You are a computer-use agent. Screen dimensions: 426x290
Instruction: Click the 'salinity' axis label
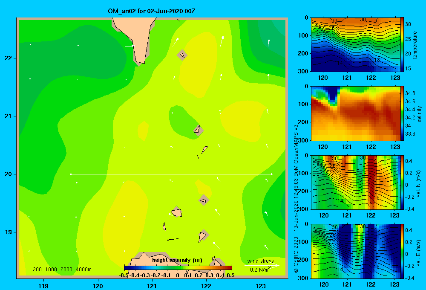[x=419, y=114]
